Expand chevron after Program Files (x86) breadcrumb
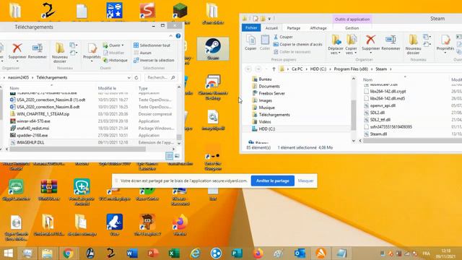The image size is (462, 260). [372, 69]
